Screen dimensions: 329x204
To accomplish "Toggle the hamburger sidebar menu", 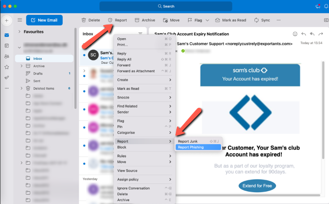I will (20, 20).
